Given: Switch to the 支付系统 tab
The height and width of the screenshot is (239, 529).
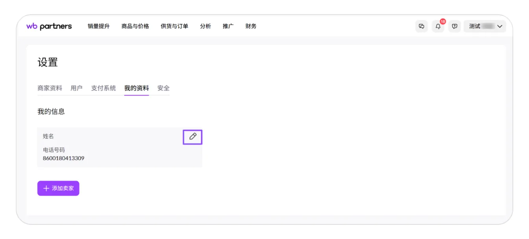Looking at the screenshot, I should pyautogui.click(x=104, y=88).
